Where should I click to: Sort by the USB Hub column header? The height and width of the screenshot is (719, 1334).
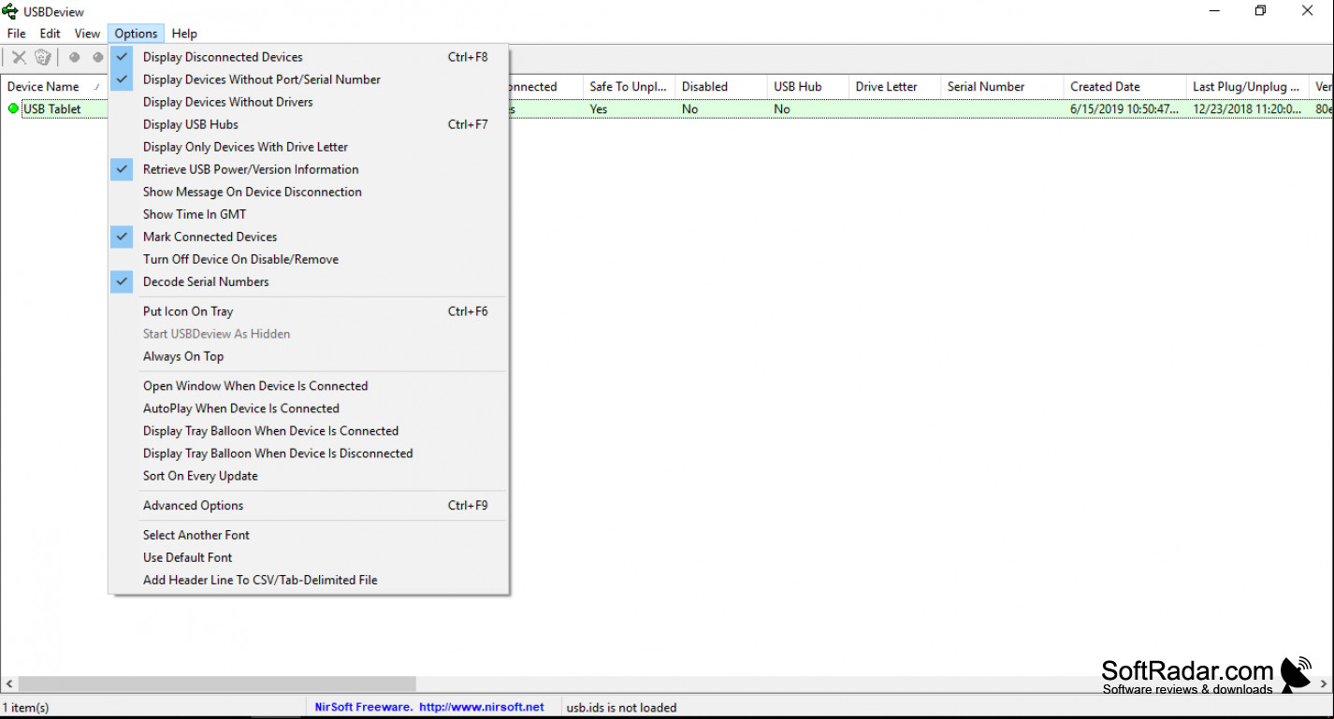click(807, 86)
